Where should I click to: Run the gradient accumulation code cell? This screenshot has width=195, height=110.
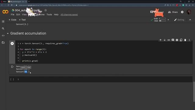12,43
